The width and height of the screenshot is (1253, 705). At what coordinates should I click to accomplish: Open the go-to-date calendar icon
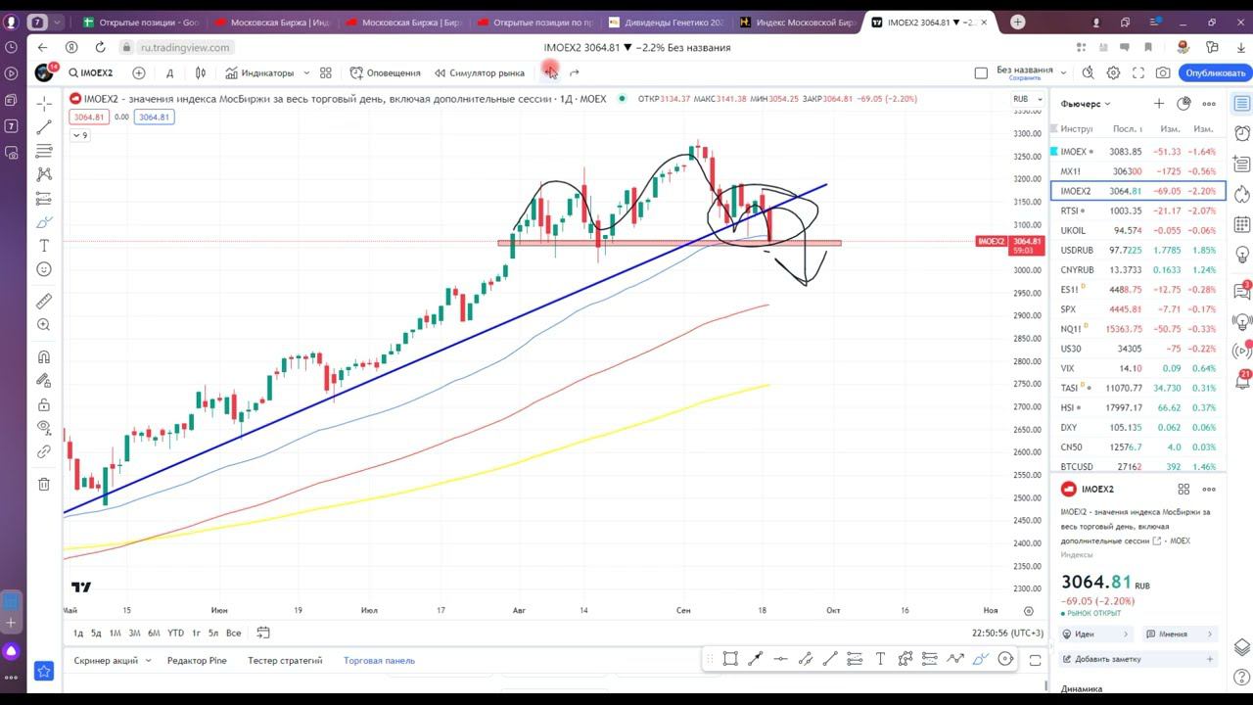pyautogui.click(x=262, y=633)
